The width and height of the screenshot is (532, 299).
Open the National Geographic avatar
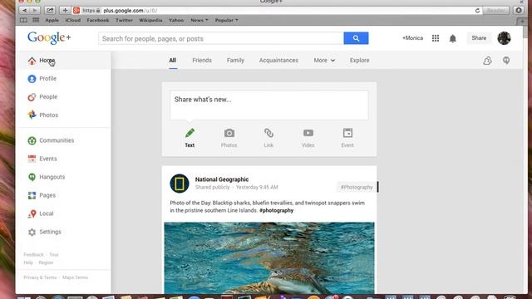180,184
